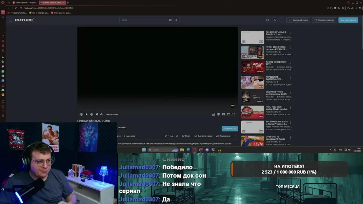This screenshot has height=204, width=363.
Task: Boost video with В топ
Action: (x=186, y=136)
